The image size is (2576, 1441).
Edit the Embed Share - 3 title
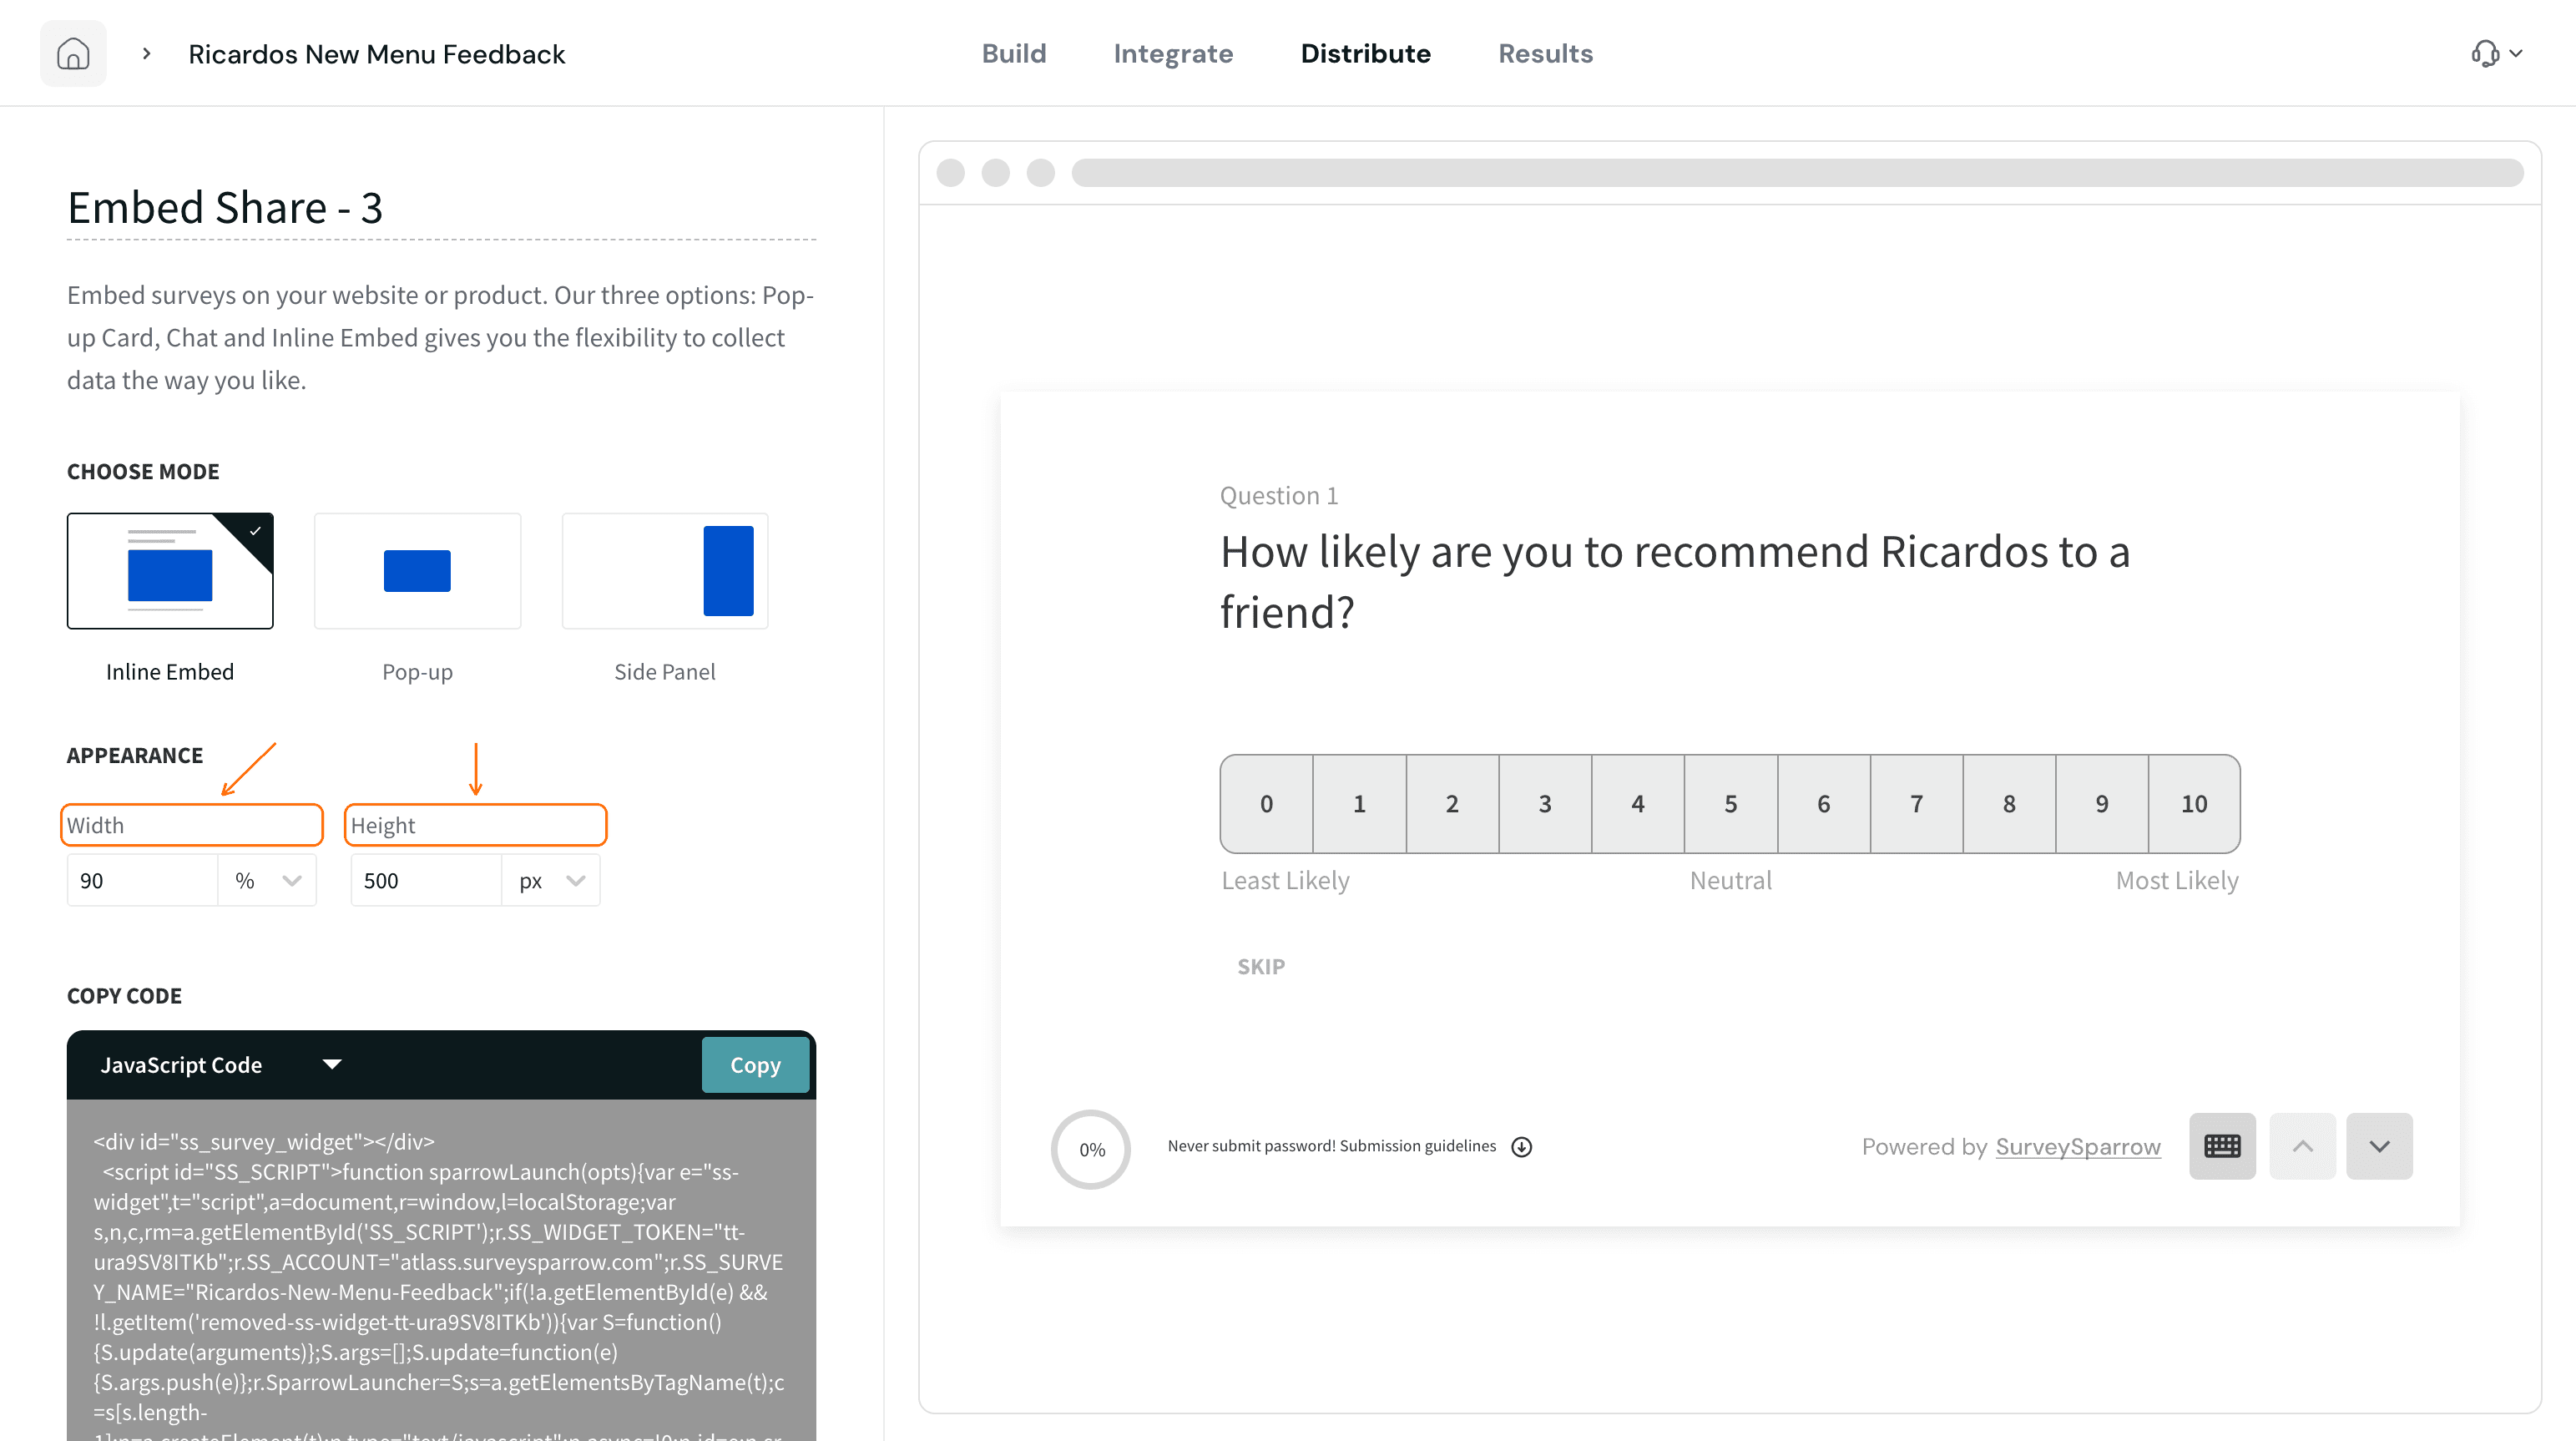(x=441, y=208)
